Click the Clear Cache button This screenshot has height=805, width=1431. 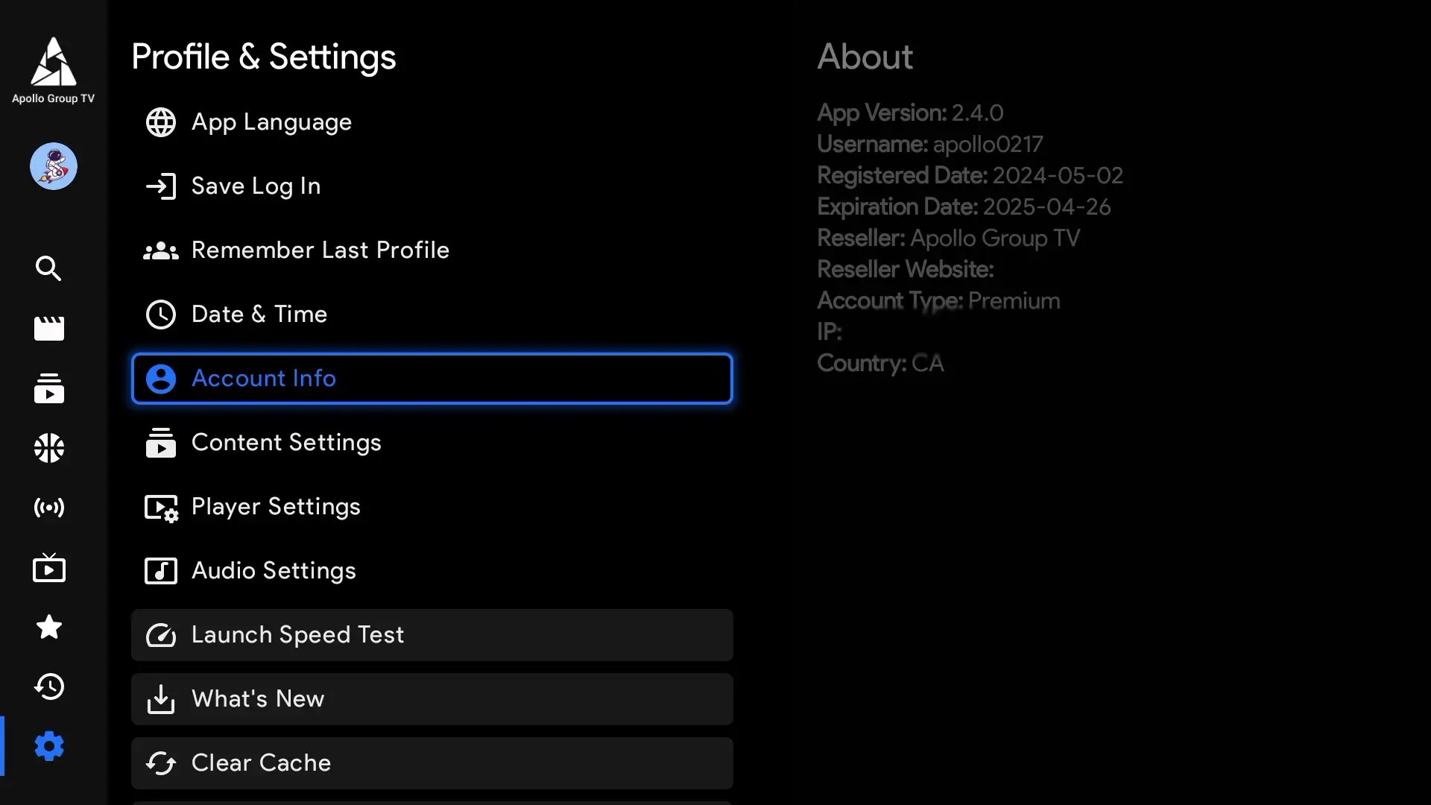(432, 763)
